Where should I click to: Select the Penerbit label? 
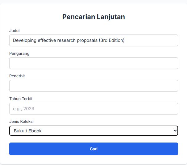click(x=17, y=76)
